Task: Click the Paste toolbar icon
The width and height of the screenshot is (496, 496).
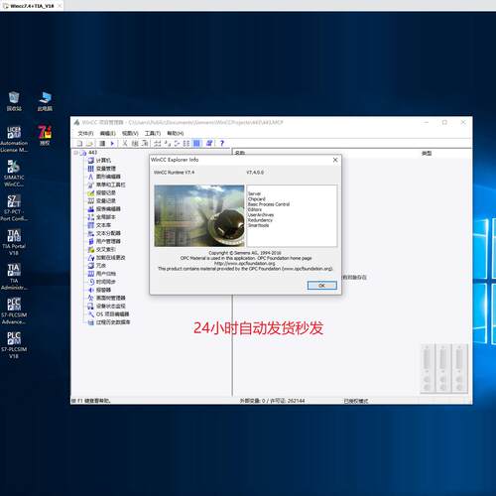Action: pyautogui.click(x=145, y=143)
